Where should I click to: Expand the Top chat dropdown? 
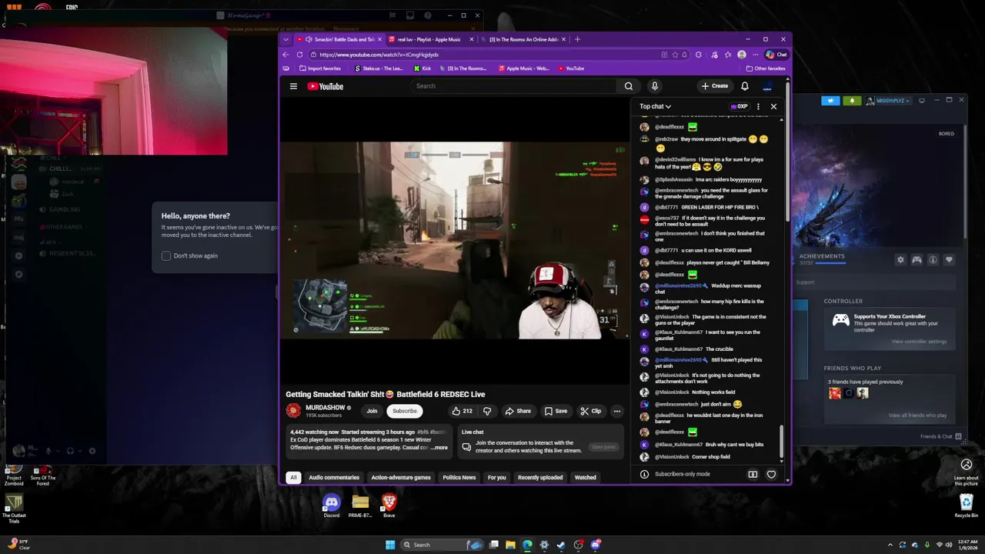tap(655, 106)
